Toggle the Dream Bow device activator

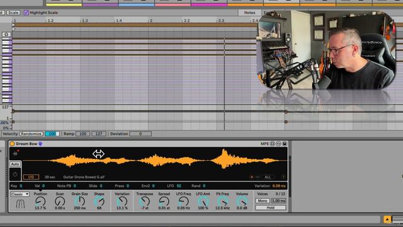[x=12, y=144]
